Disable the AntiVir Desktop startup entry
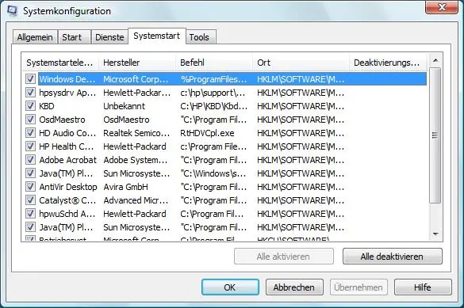 (x=30, y=187)
